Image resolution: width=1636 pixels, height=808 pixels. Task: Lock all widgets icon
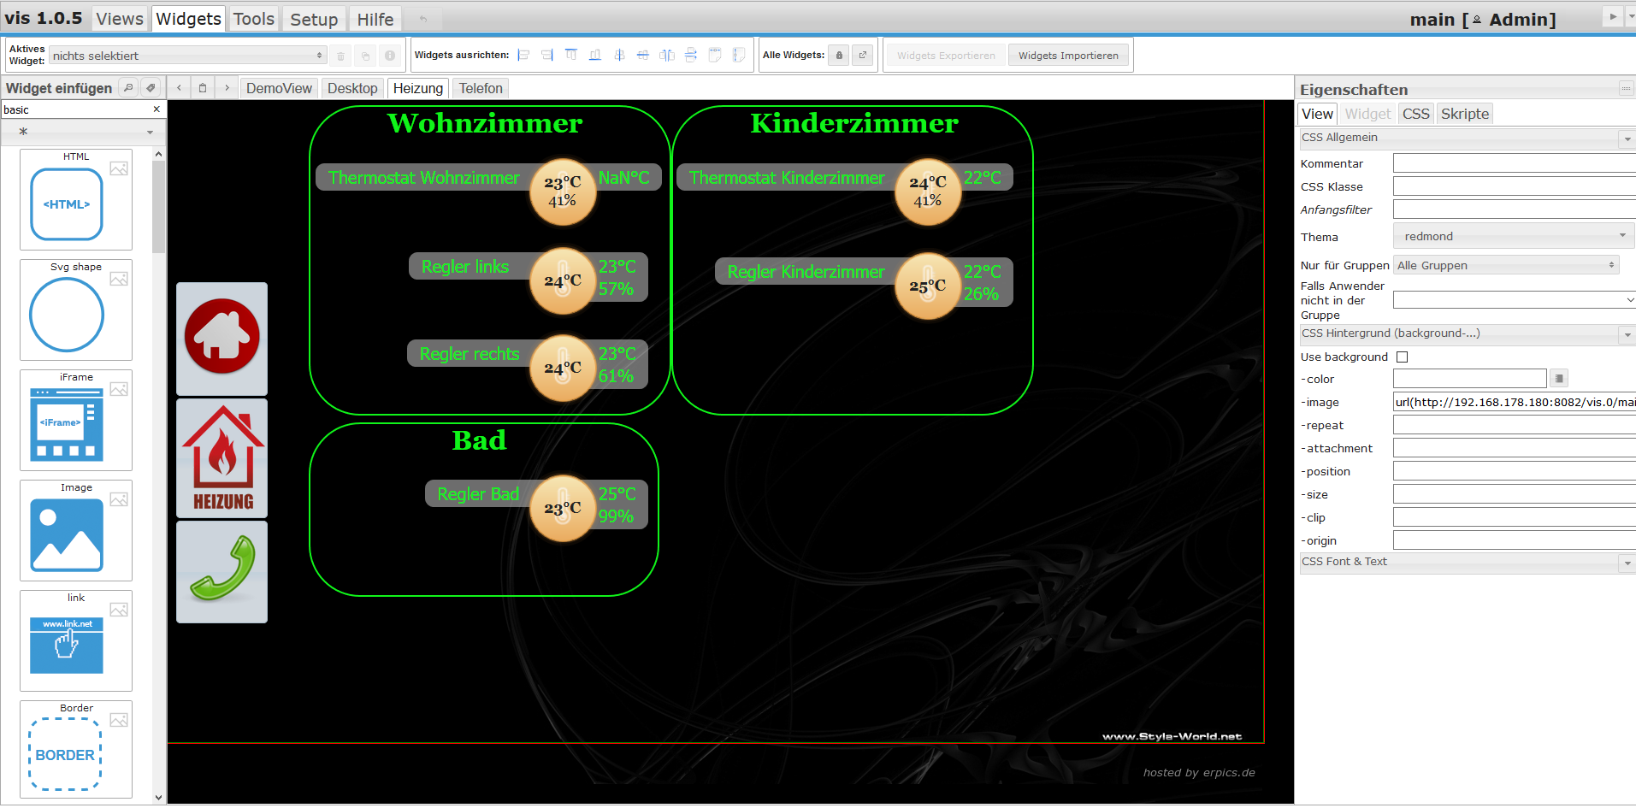coord(839,56)
